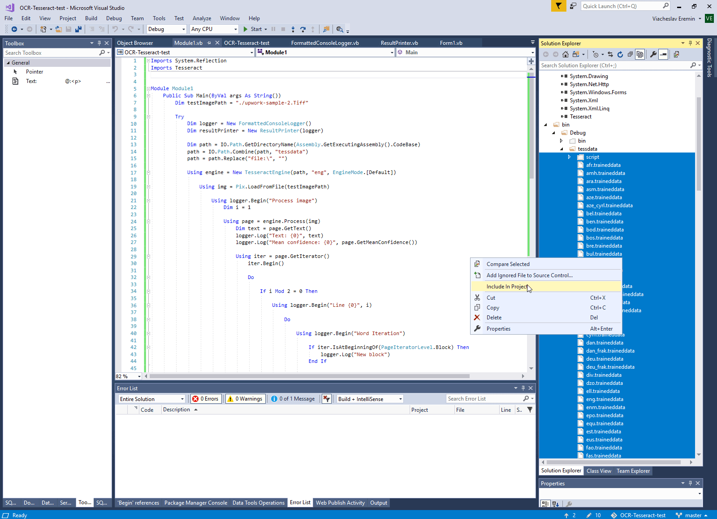Screen dimensions: 717x519
Task: Open Properties wrench icon in Solution Explorer
Action: point(653,54)
